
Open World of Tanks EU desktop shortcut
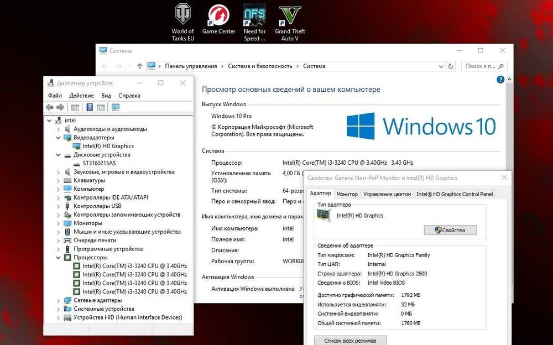tap(182, 22)
